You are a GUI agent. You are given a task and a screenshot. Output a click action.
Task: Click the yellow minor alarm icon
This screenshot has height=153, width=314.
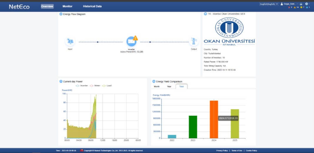point(301,7)
